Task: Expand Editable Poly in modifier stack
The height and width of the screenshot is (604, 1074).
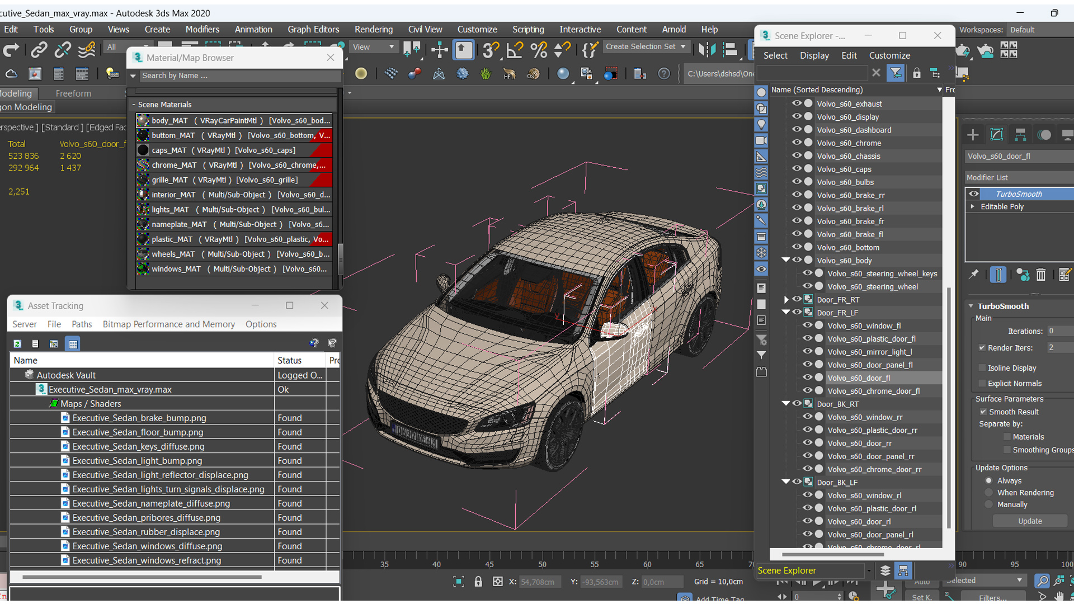Action: coord(973,206)
